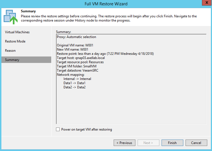Close the Full VM Restore Wizard window

pos(206,3)
